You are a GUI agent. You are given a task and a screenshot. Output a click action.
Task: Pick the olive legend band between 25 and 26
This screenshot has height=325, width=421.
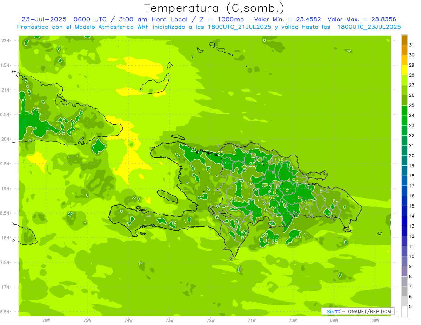pyautogui.click(x=405, y=100)
